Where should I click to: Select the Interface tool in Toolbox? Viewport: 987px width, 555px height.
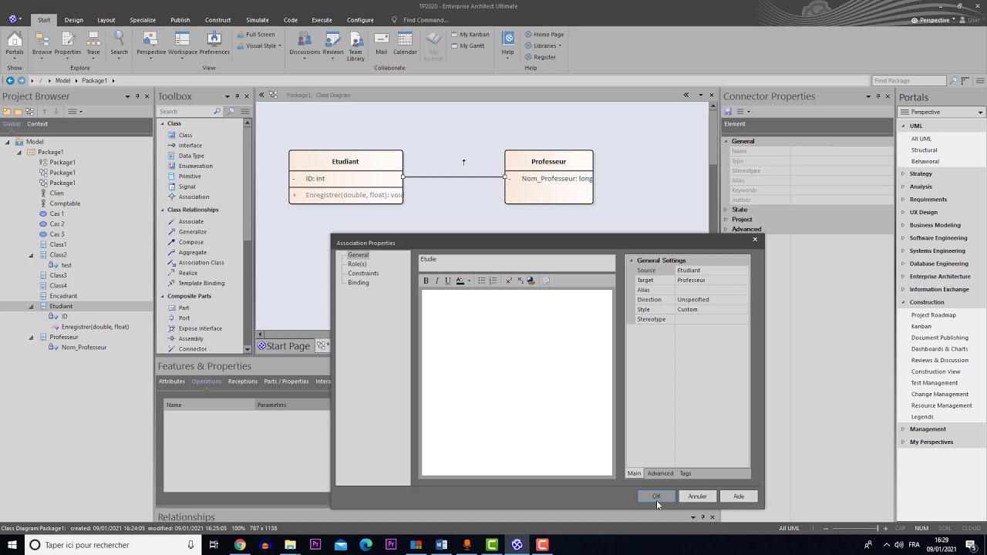click(x=190, y=145)
